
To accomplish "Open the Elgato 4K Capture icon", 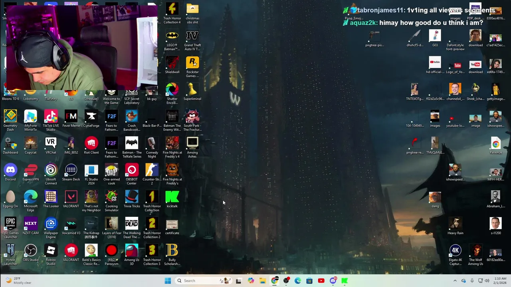I will point(456,255).
